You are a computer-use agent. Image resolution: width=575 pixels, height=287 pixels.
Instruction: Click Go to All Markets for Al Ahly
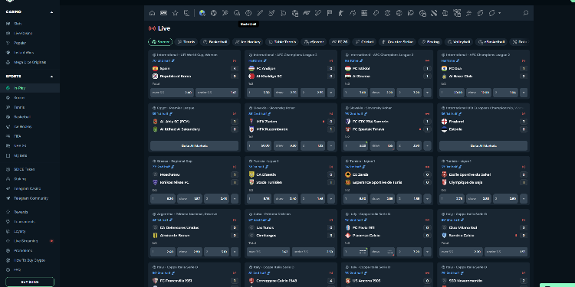195,145
